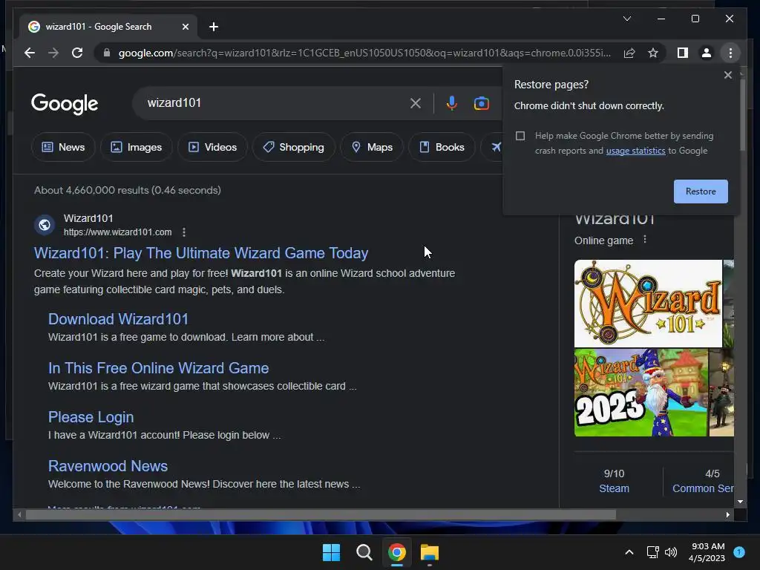Open the Please Login link
Screen dimensions: 760x570
(91, 417)
